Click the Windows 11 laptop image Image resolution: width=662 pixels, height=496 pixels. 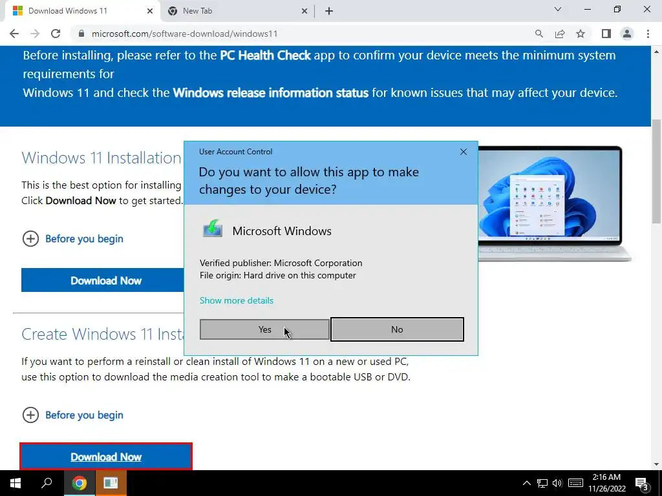point(554,203)
